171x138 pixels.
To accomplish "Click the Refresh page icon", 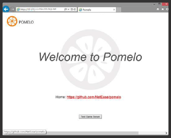I will click(x=75, y=9).
